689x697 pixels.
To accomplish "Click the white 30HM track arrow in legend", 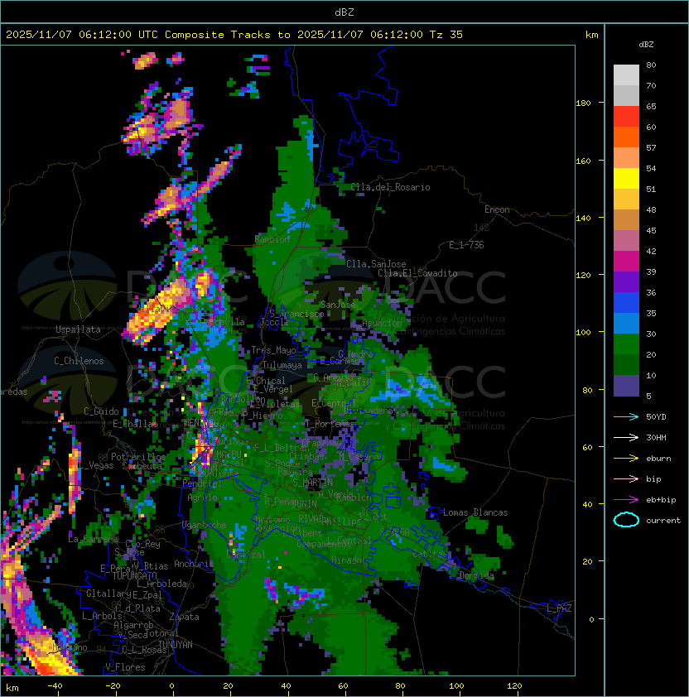I will [626, 437].
